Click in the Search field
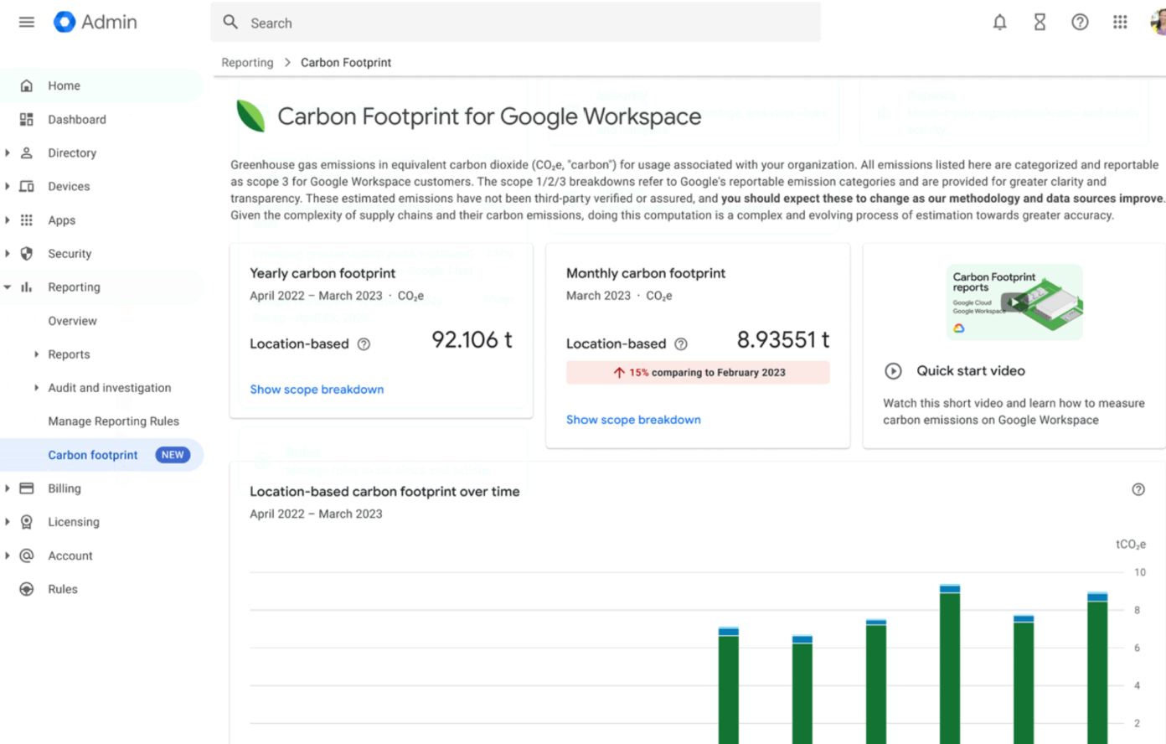Screen dimensions: 1166x744 click(x=515, y=23)
